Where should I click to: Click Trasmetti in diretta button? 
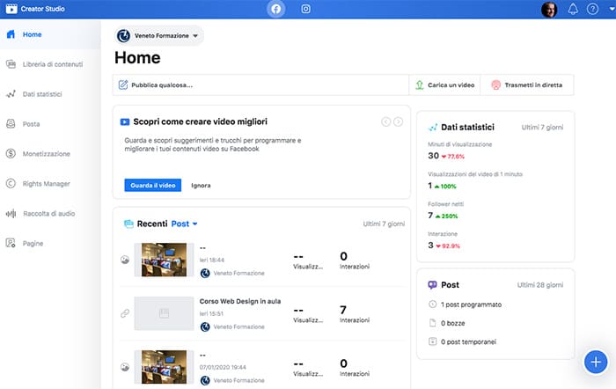click(527, 84)
